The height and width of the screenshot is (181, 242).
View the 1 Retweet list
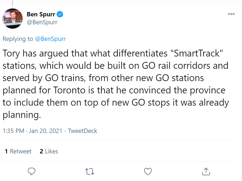(x=18, y=151)
